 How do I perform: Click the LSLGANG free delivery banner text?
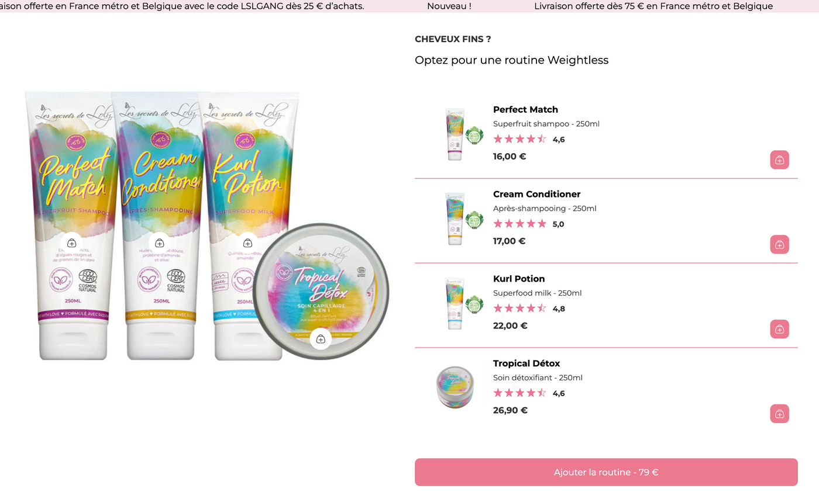point(182,6)
